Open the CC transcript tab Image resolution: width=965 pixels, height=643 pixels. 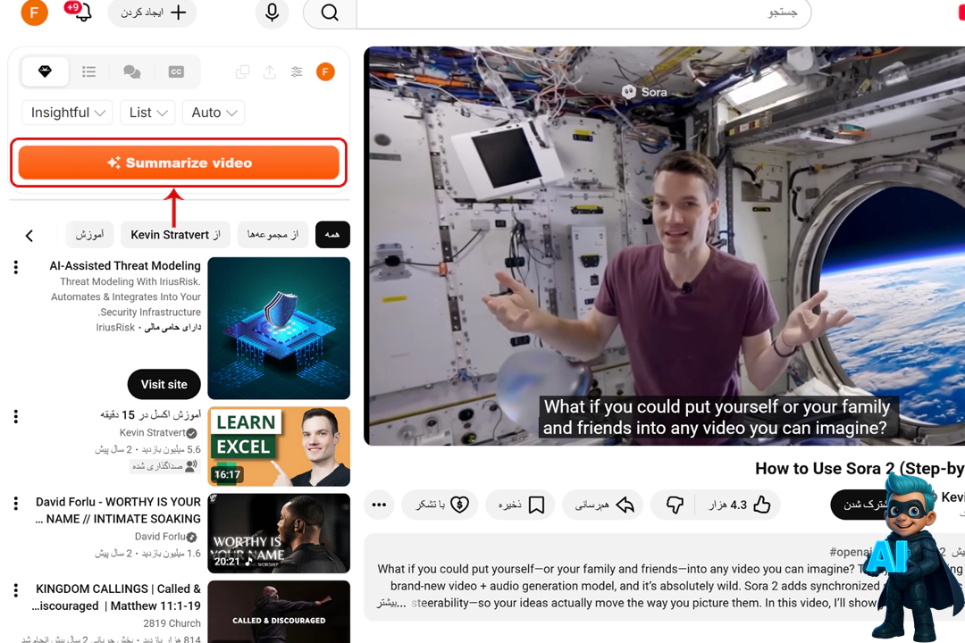[x=176, y=72]
